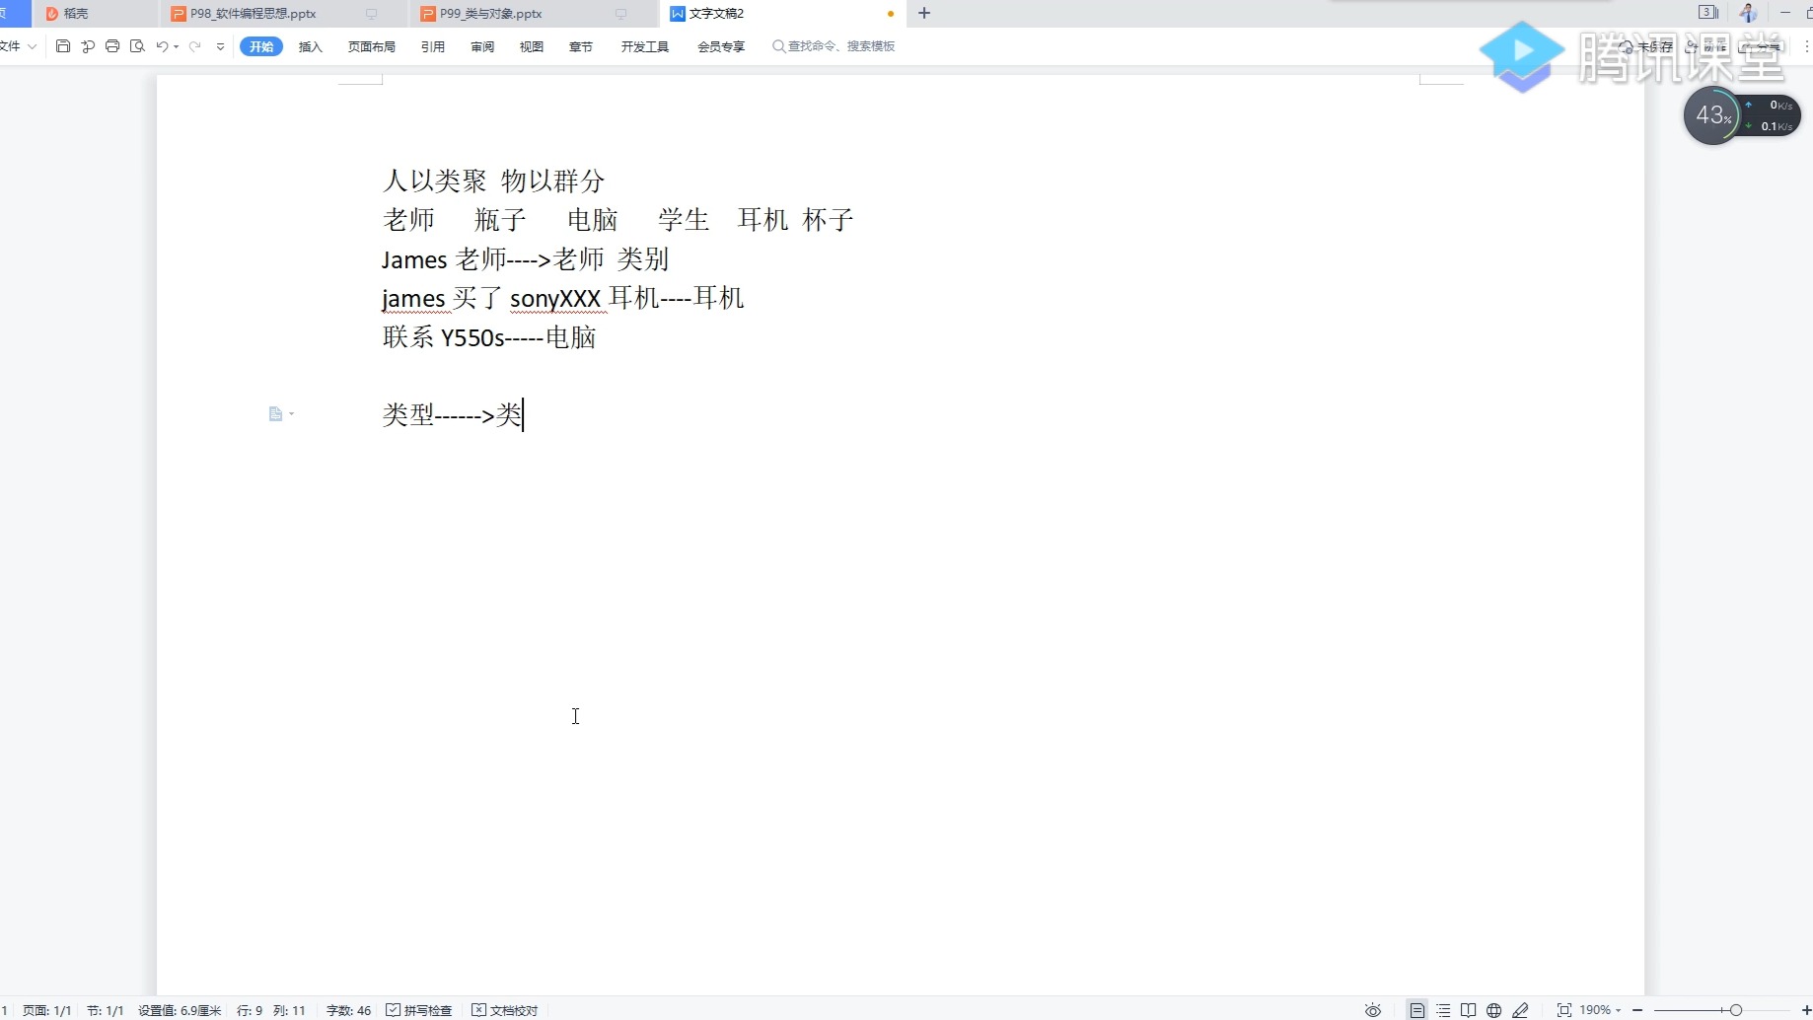Click the zoom in plus button
This screenshot has height=1020, width=1813.
1806,1010
